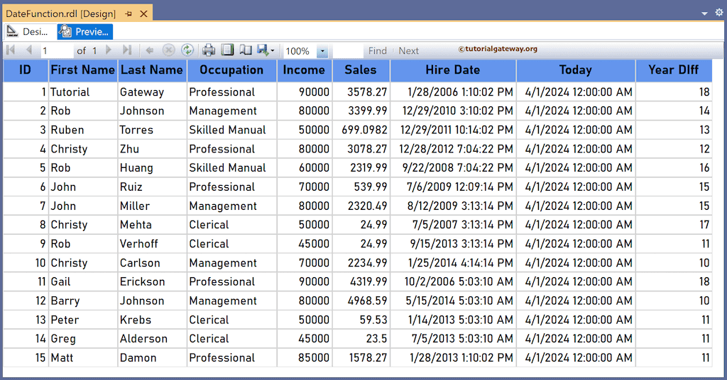
Task: Select the Huang last name cell
Action: click(152, 167)
